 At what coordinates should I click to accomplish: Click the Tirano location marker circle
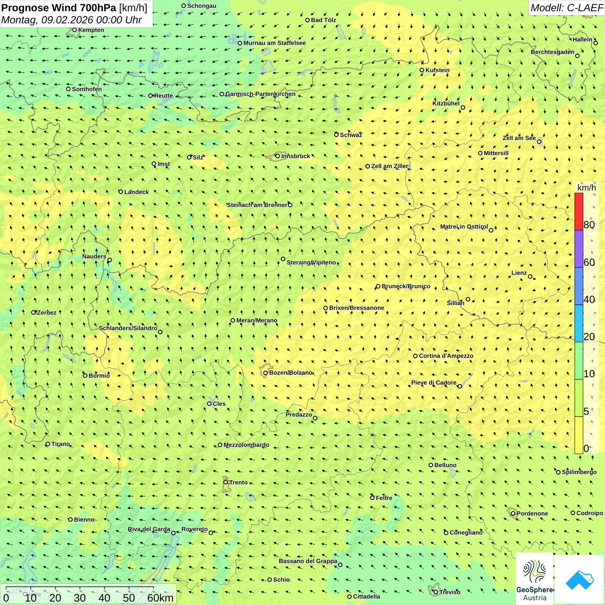pyautogui.click(x=48, y=444)
